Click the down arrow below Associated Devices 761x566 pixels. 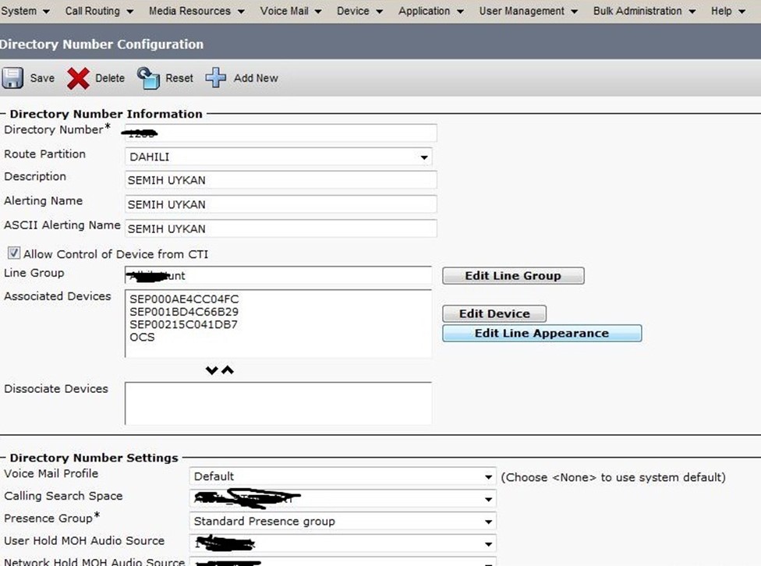[211, 370]
